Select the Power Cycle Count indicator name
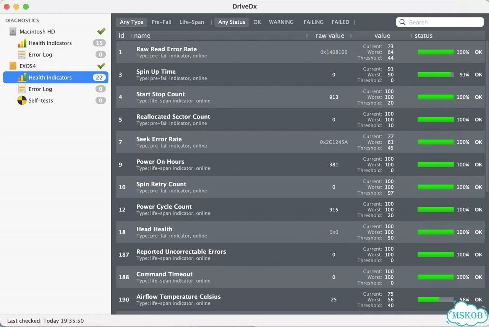Screen dimensions: 489x327 164,207
